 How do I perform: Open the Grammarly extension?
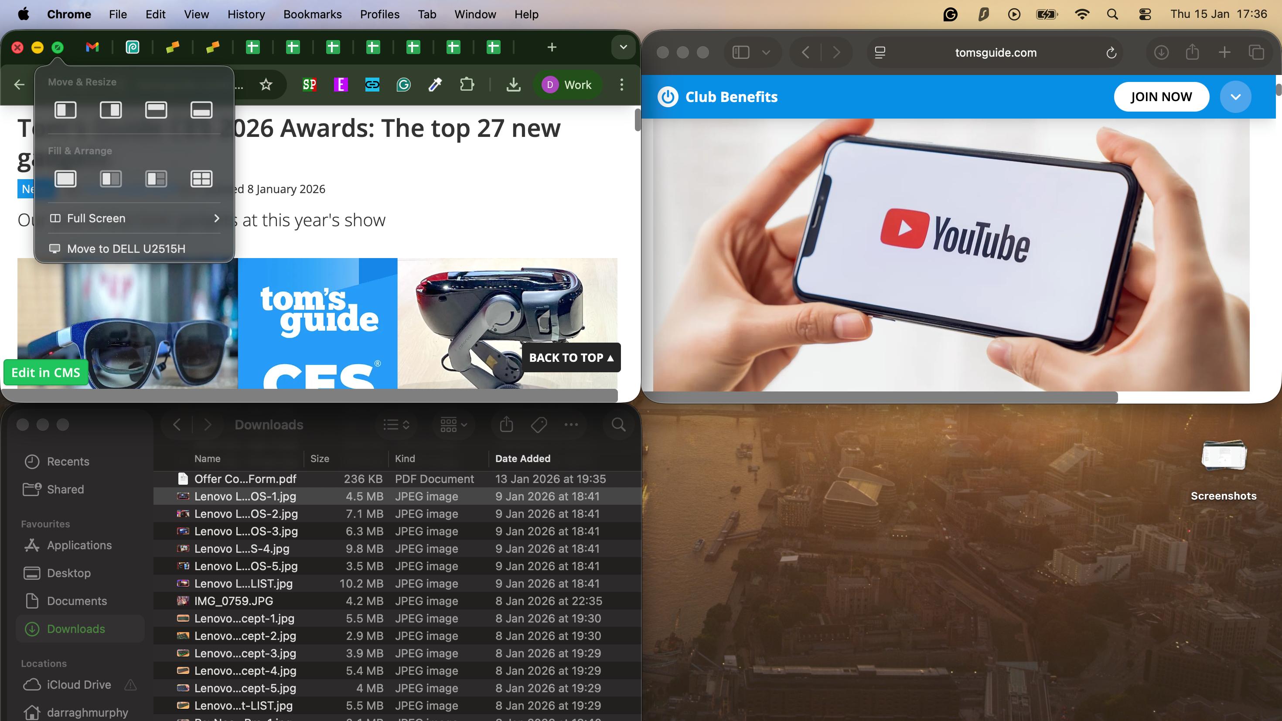pos(403,85)
